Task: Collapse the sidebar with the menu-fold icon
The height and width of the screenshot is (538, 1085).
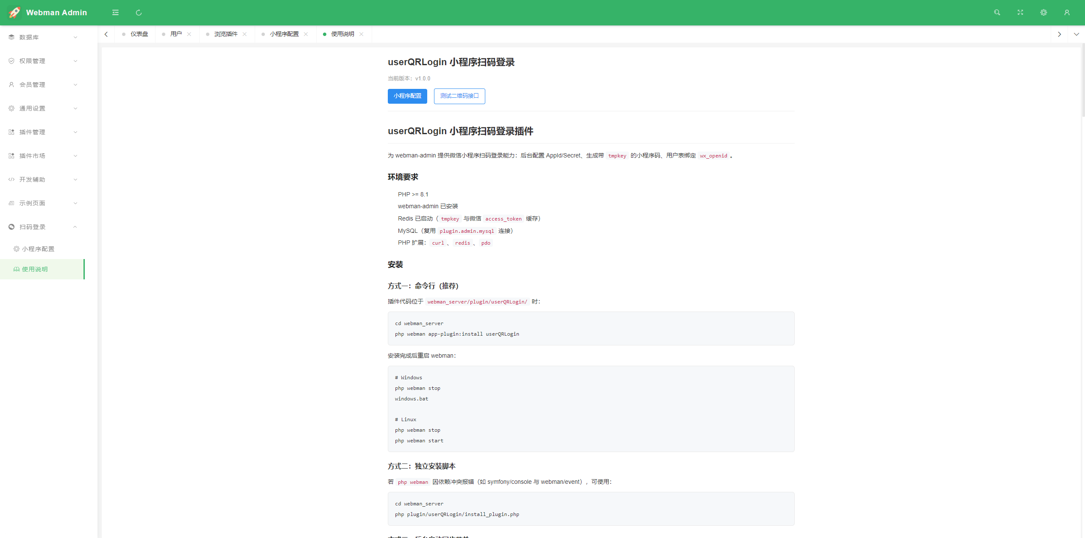Action: pyautogui.click(x=115, y=13)
